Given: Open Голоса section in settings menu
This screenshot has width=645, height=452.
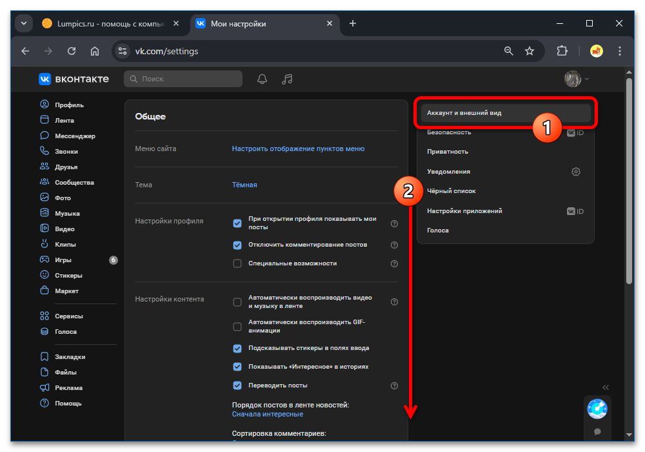Looking at the screenshot, I should click(x=505, y=230).
